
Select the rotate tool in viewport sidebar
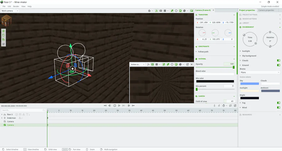3,35
